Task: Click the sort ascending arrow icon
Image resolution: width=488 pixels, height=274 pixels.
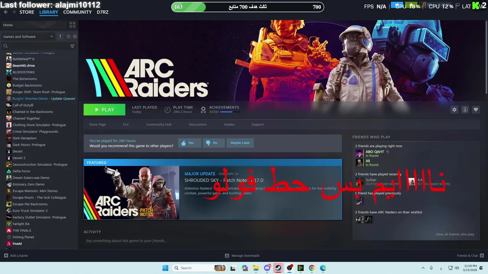Action: [60, 37]
